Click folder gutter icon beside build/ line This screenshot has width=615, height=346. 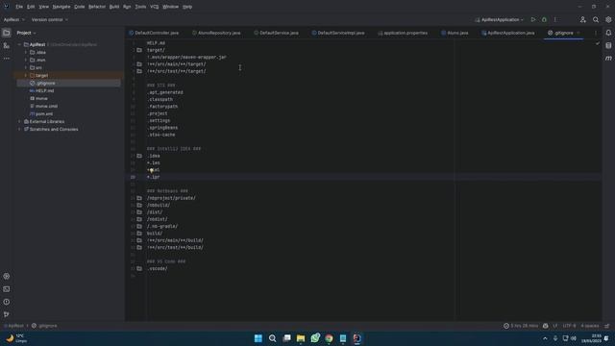pyautogui.click(x=139, y=234)
